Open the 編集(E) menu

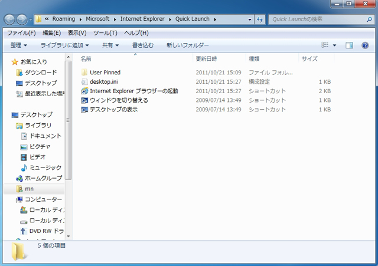click(51, 33)
